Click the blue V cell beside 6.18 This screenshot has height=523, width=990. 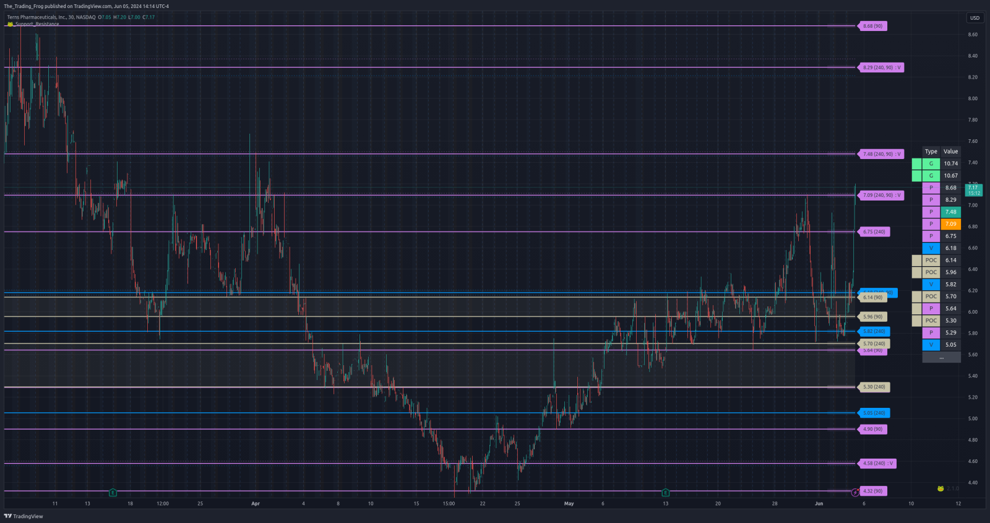coord(931,248)
